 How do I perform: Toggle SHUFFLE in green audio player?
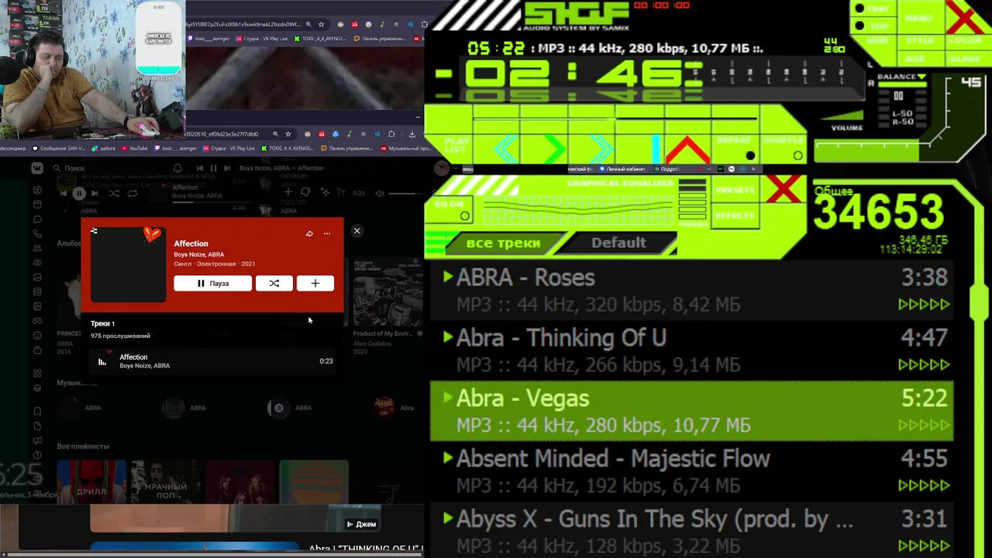pos(783,150)
